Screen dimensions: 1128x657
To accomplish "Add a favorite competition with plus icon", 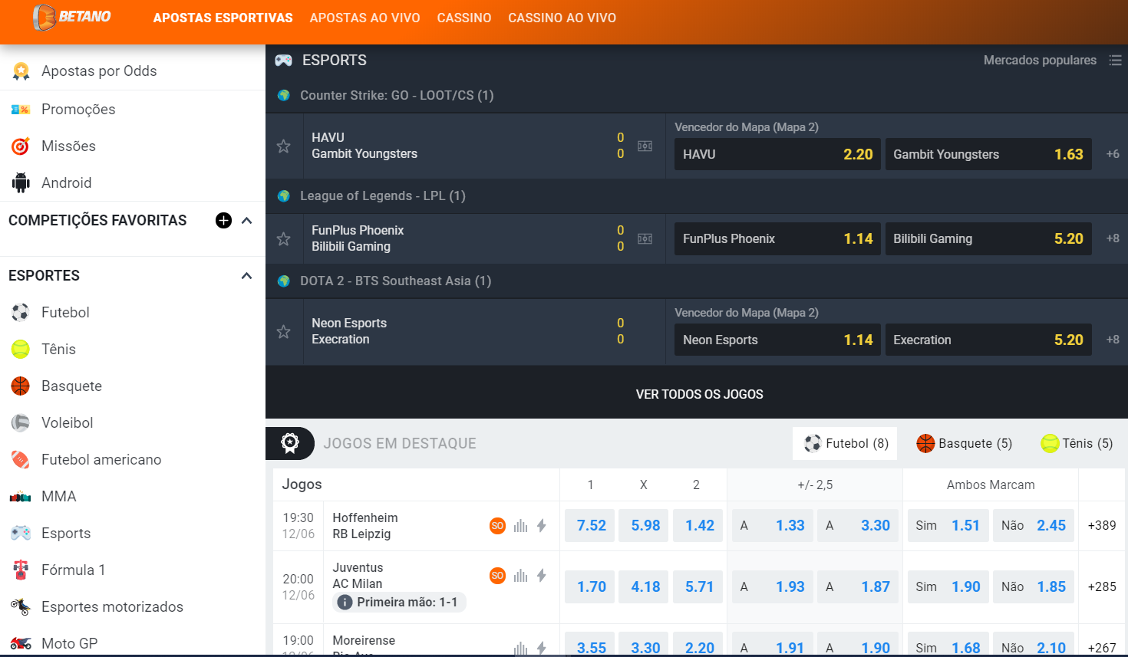I will click(223, 221).
